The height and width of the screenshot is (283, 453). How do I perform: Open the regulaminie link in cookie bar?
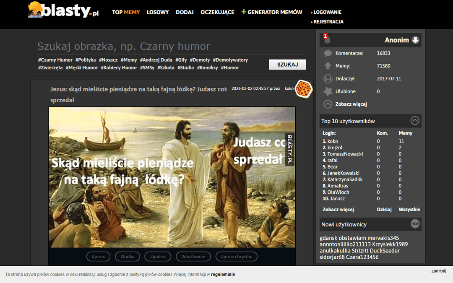coord(223,274)
